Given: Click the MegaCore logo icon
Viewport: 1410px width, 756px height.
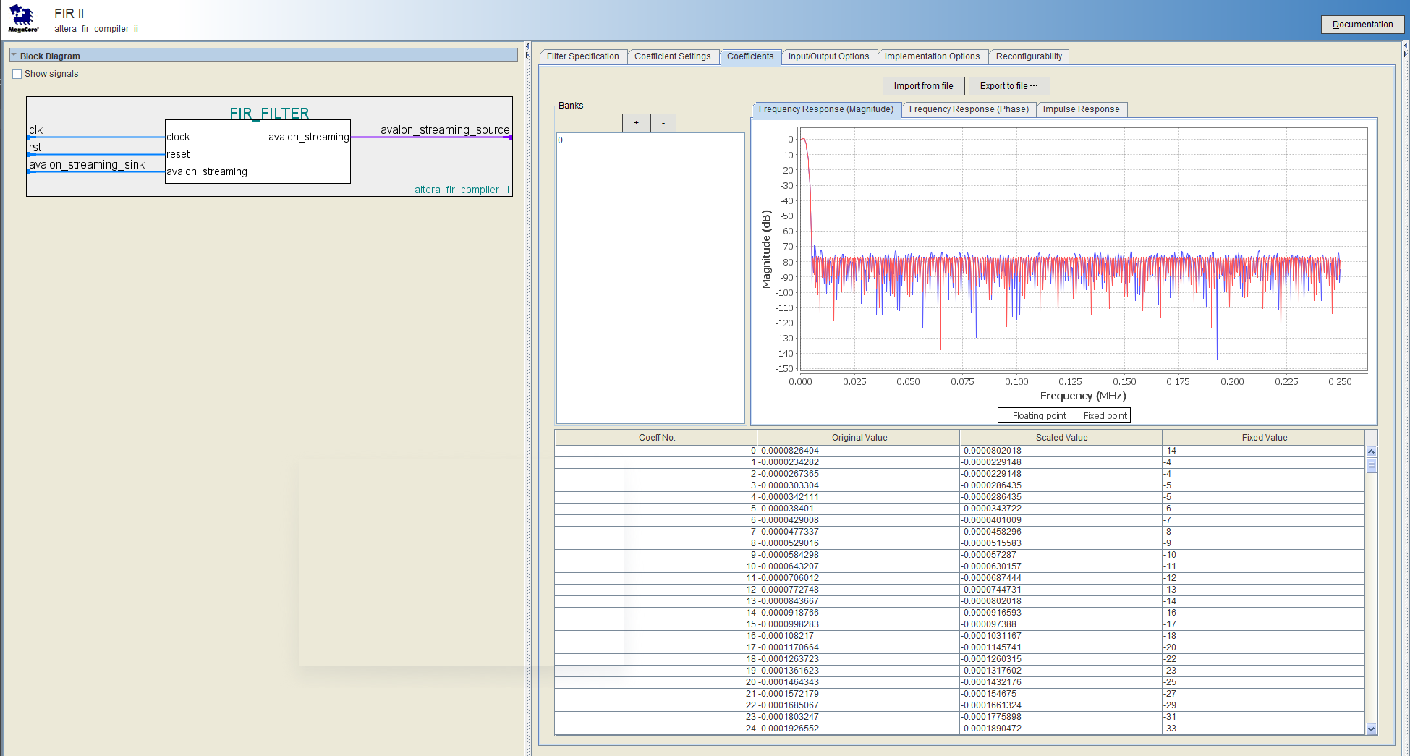Looking at the screenshot, I should click(x=21, y=18).
